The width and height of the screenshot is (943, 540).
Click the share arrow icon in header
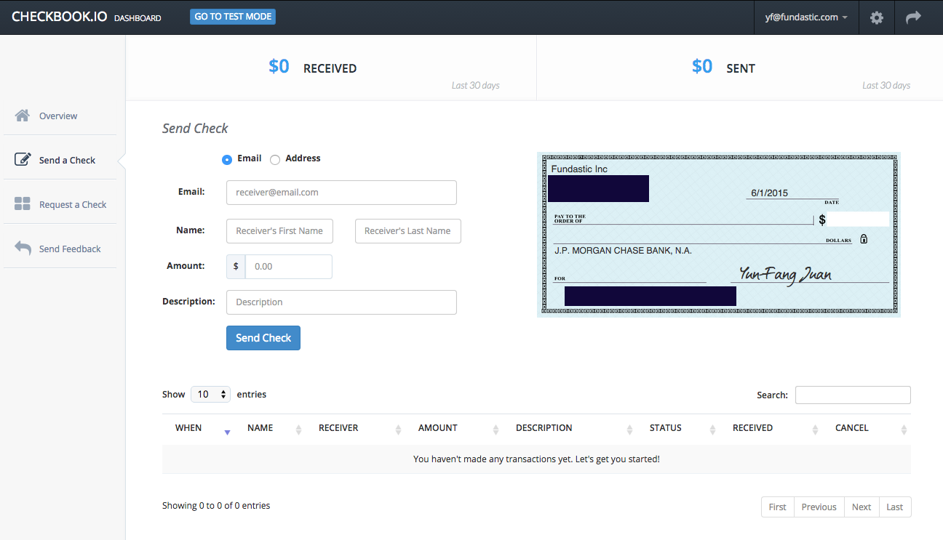tap(913, 17)
